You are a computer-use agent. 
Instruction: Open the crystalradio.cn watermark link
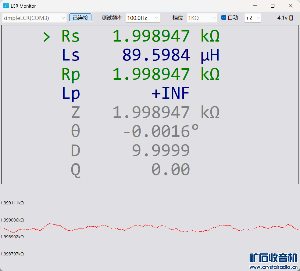(x=273, y=267)
